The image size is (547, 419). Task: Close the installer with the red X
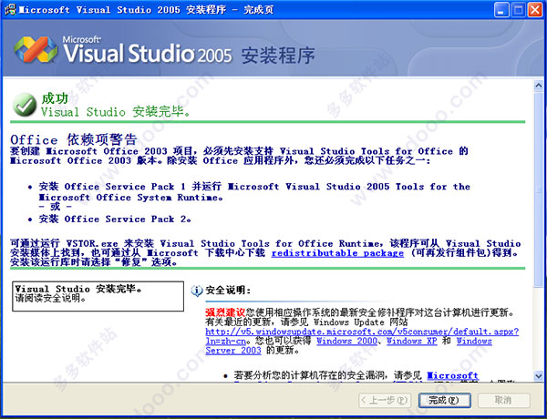(x=533, y=10)
